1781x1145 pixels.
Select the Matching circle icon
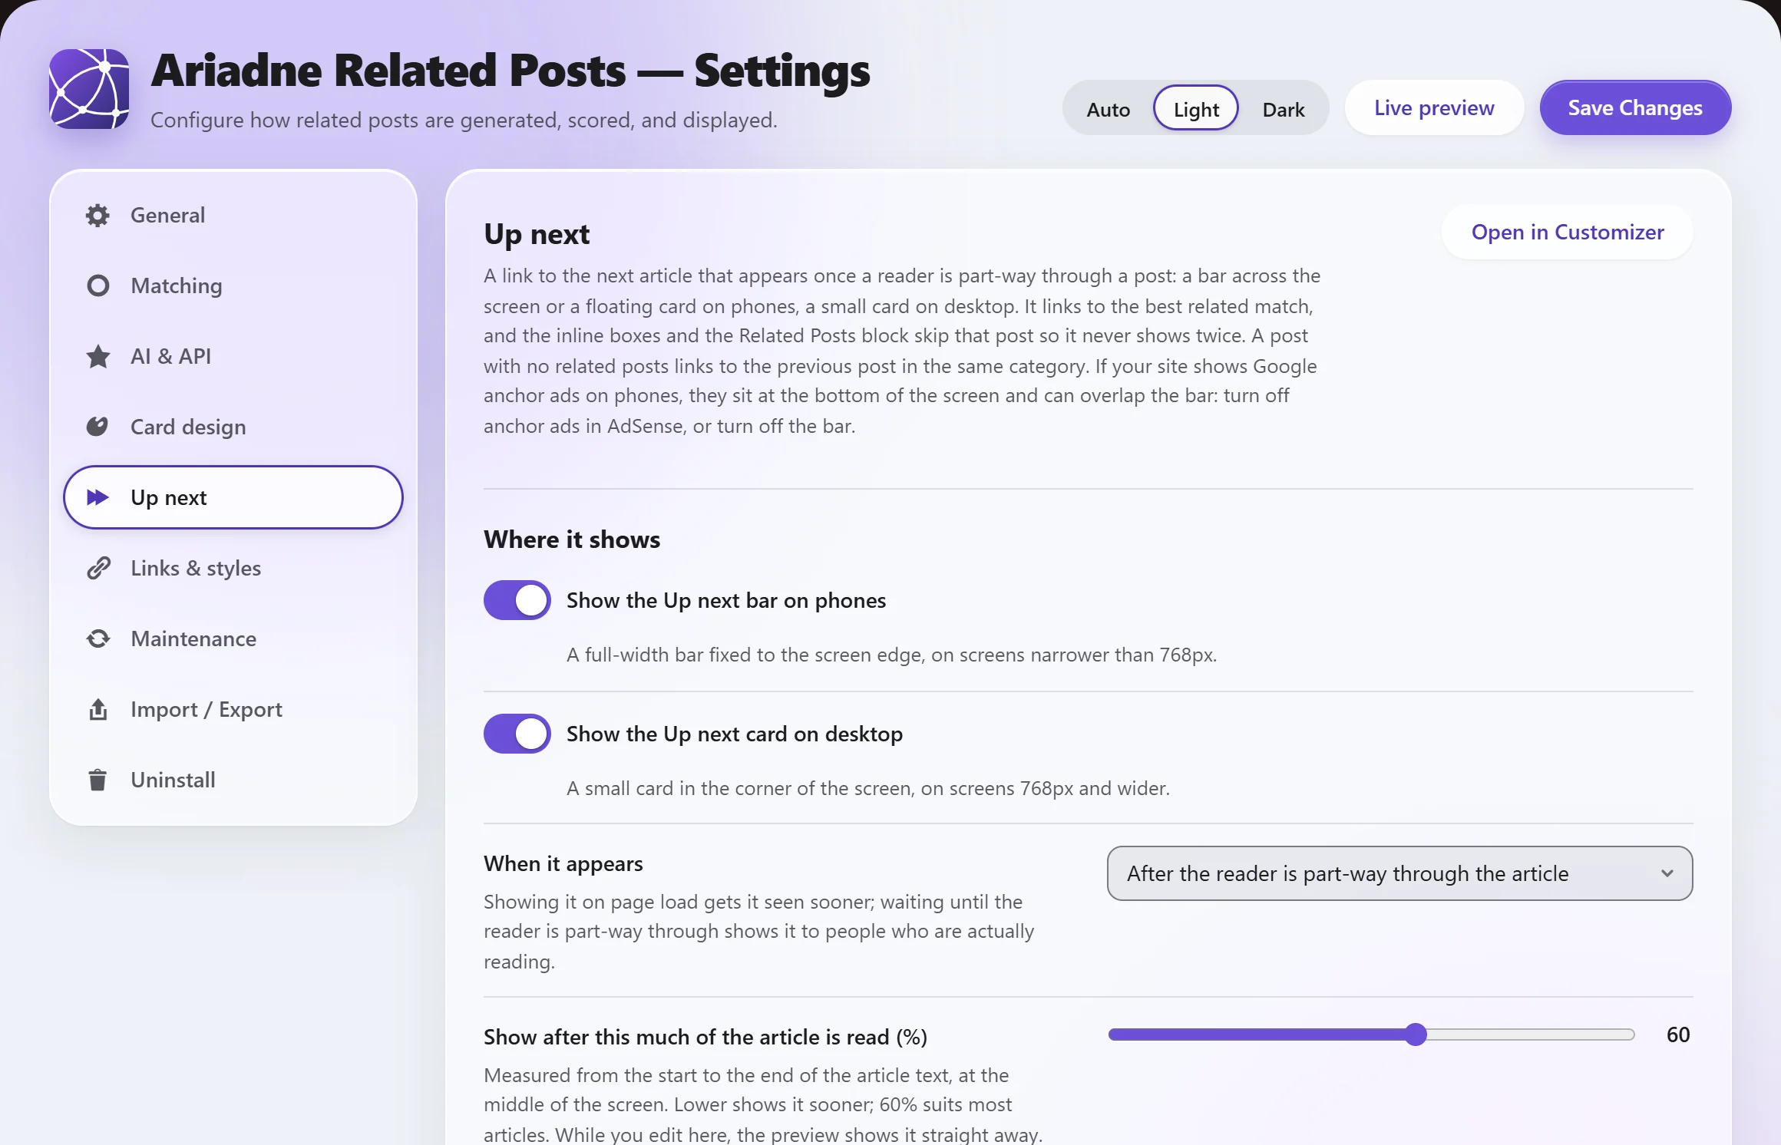click(x=97, y=285)
